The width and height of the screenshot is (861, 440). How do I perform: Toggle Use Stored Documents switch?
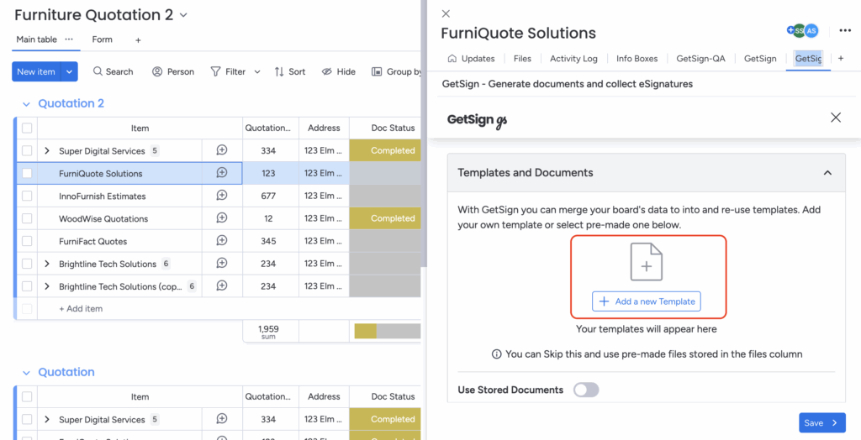(x=586, y=390)
